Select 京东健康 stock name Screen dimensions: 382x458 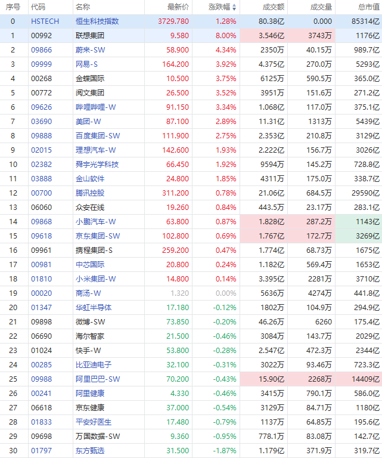90,408
